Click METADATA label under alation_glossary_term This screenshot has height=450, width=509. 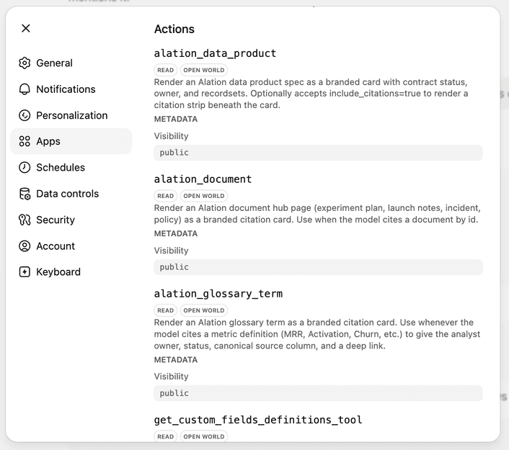pos(176,359)
